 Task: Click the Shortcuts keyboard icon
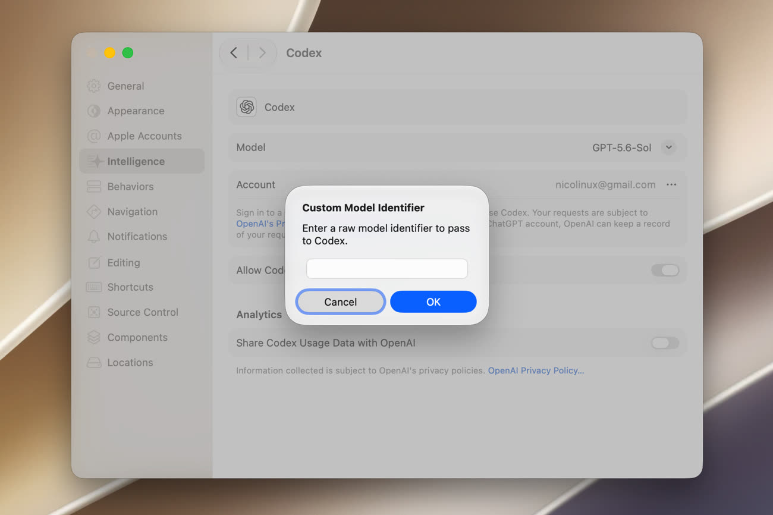pos(93,287)
